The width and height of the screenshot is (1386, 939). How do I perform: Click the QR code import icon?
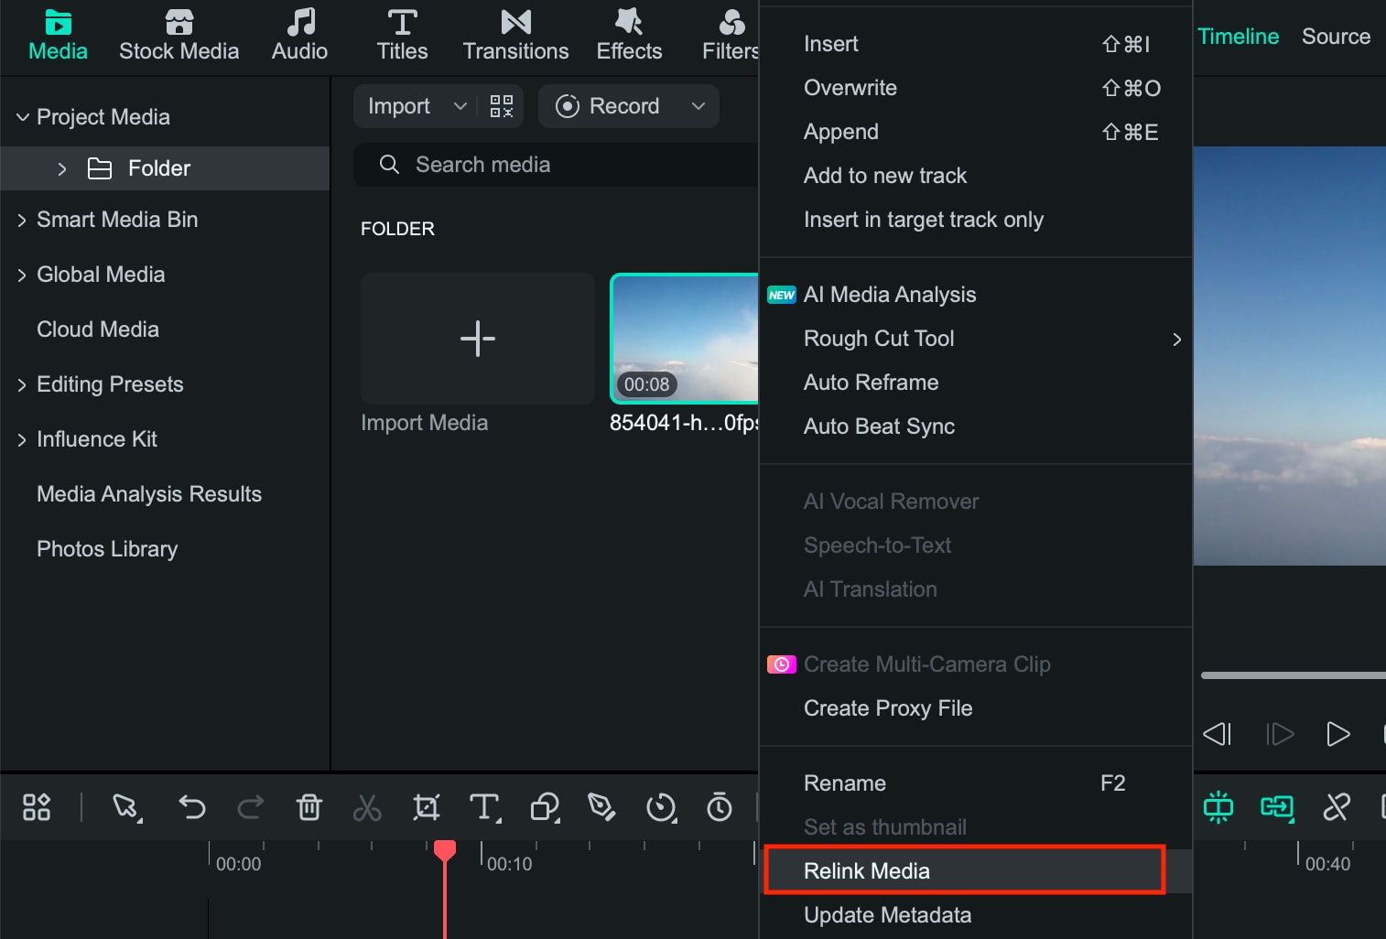[502, 106]
